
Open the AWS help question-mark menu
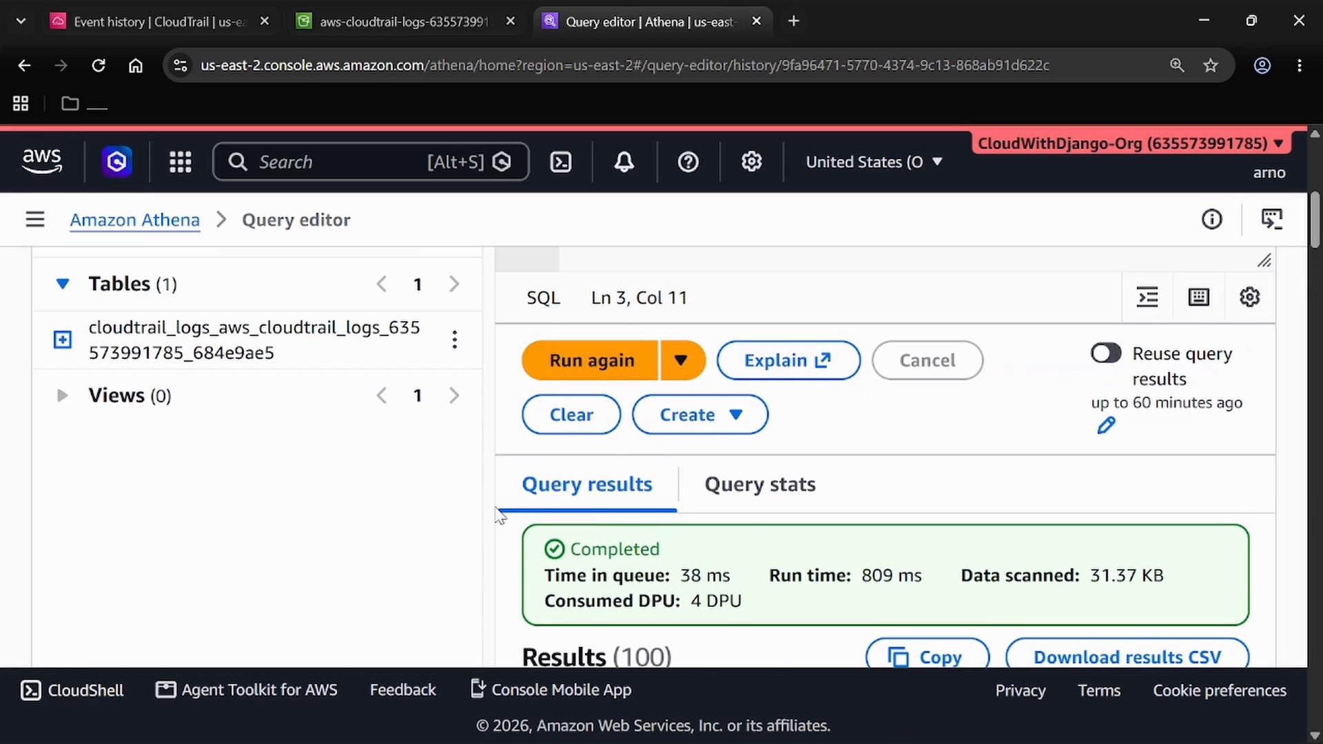click(x=688, y=162)
